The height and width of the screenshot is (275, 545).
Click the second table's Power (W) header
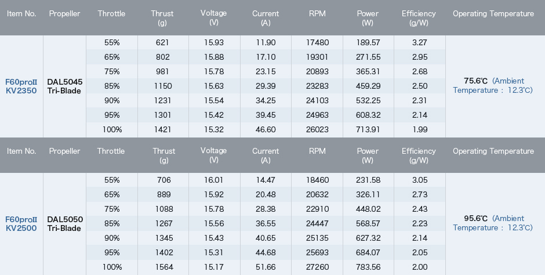coord(368,155)
